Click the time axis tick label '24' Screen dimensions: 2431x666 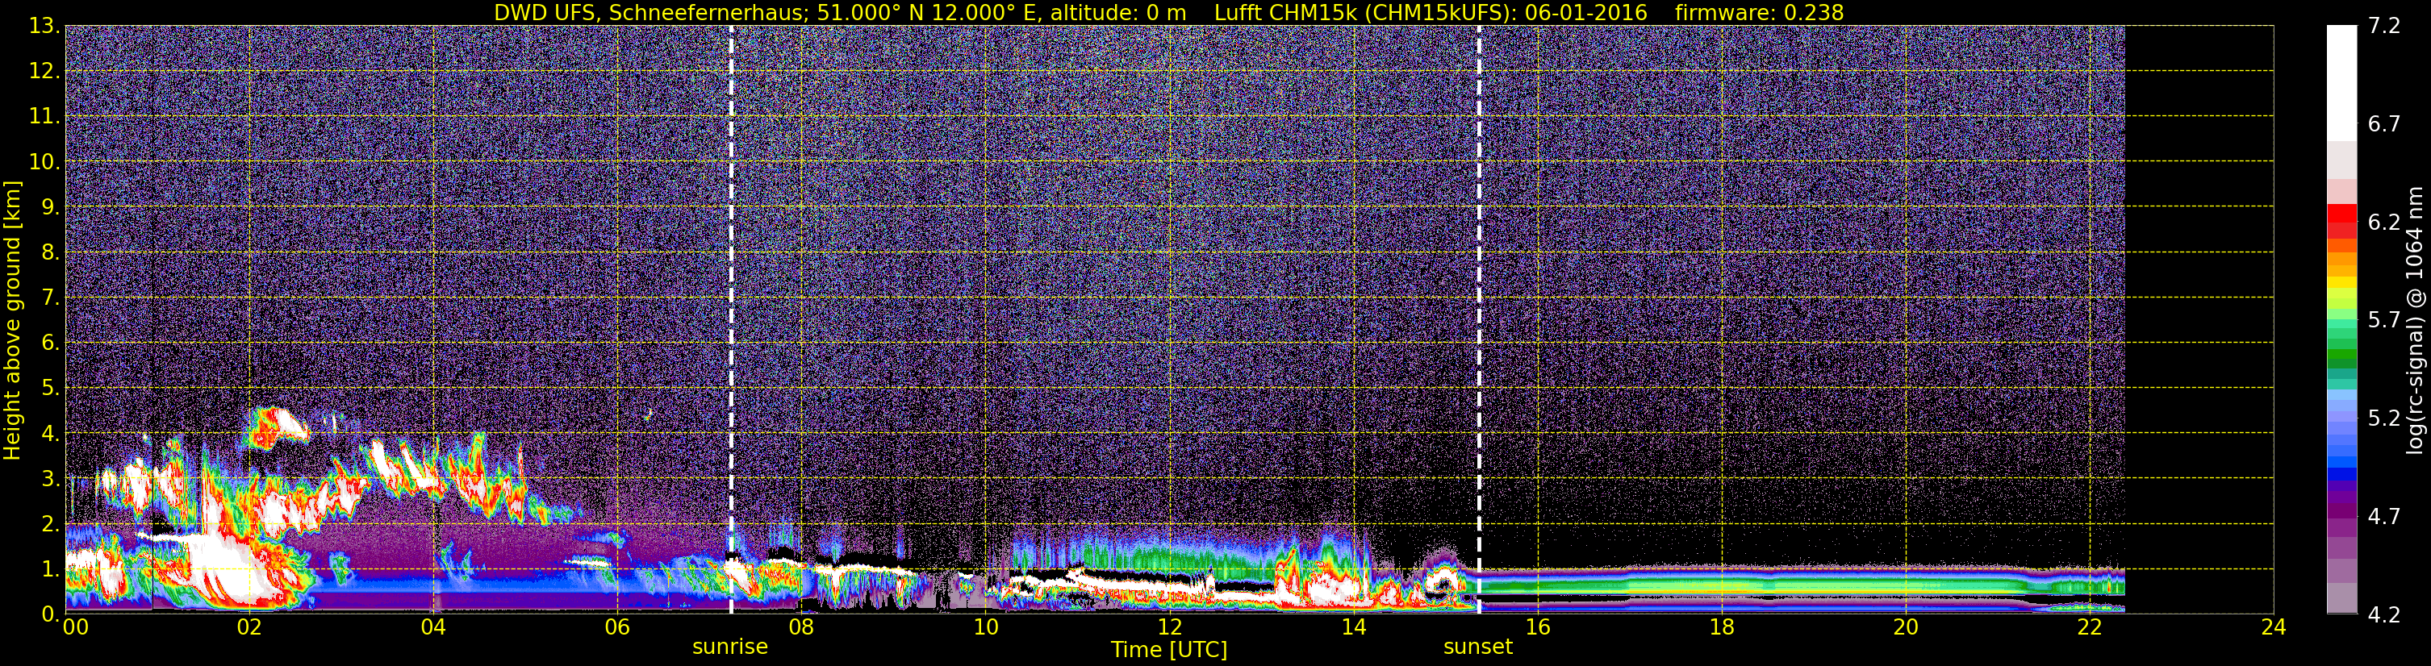pos(2274,627)
